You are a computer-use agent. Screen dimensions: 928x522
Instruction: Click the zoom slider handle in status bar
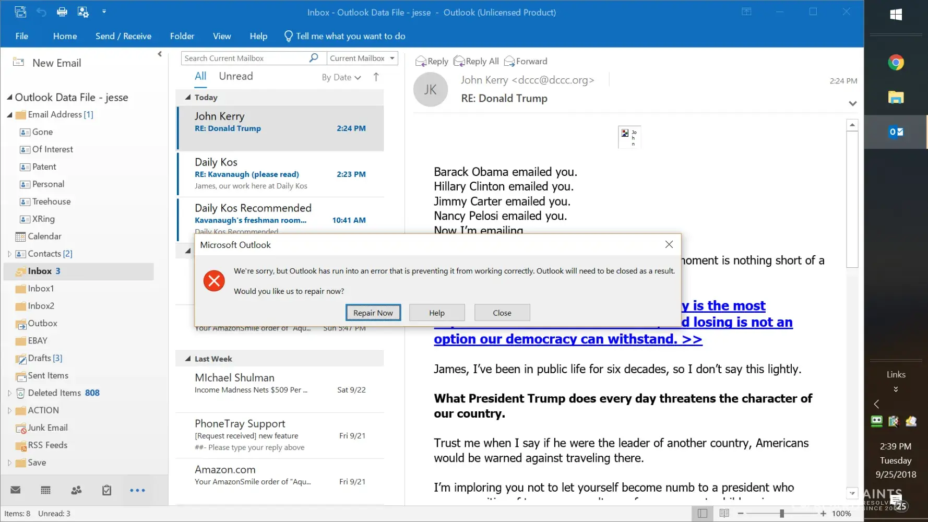coord(781,513)
